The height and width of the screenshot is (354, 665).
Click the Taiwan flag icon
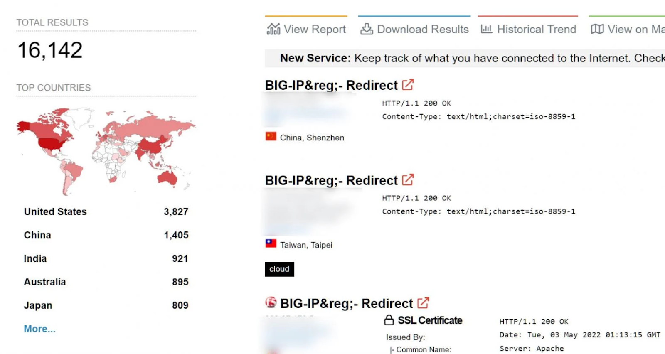coord(271,243)
